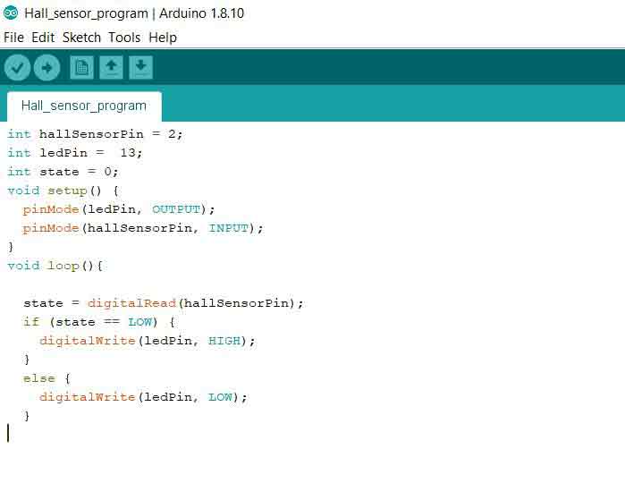Viewport: 625px width, 500px height.
Task: Click 'digitalWrite(ledPin, LOW);' line
Action: (x=143, y=397)
